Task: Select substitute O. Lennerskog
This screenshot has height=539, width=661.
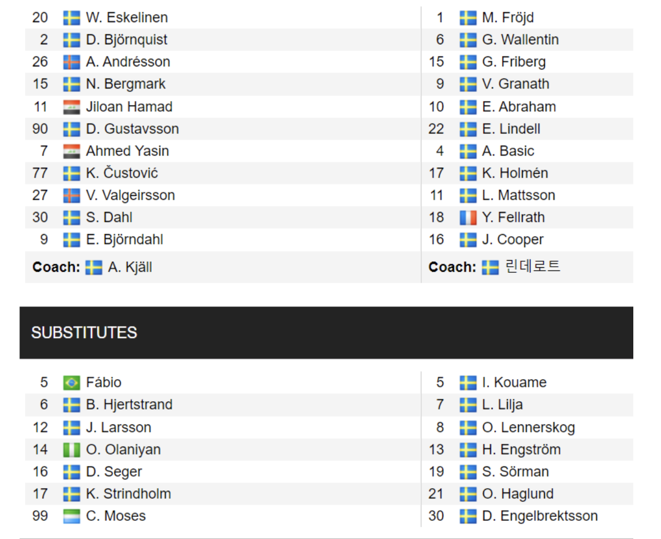Action: coord(528,427)
